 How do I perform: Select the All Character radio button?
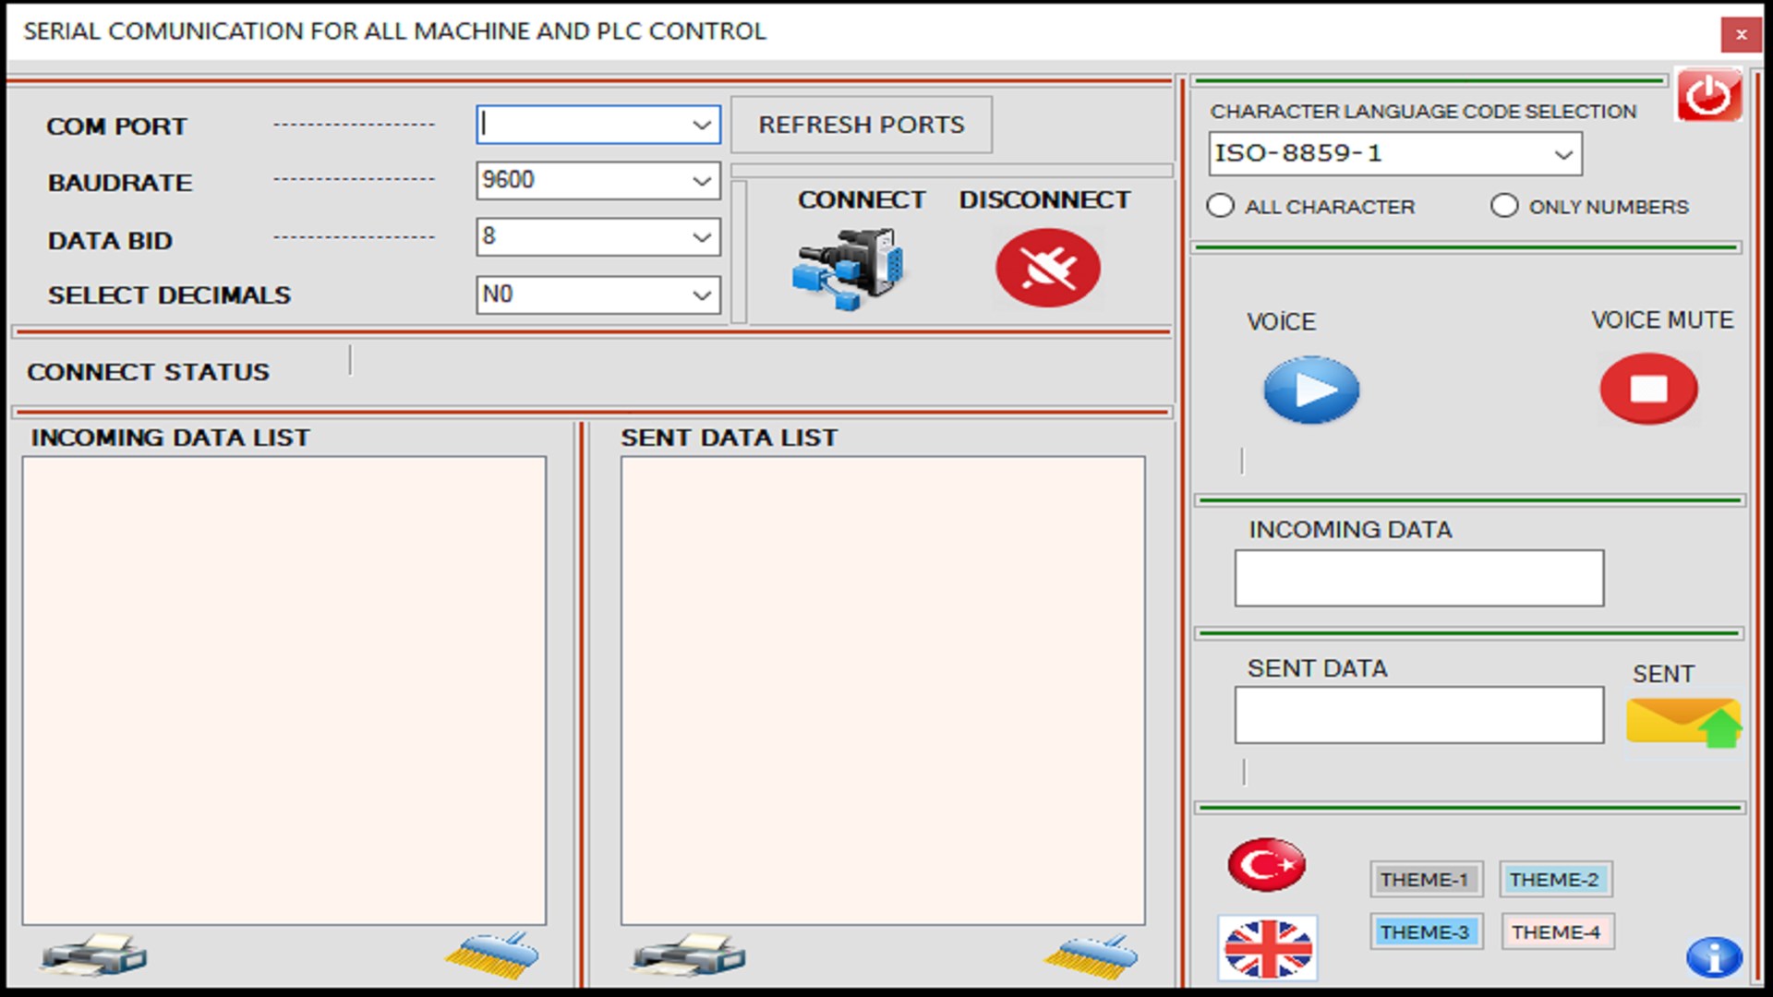(1220, 206)
